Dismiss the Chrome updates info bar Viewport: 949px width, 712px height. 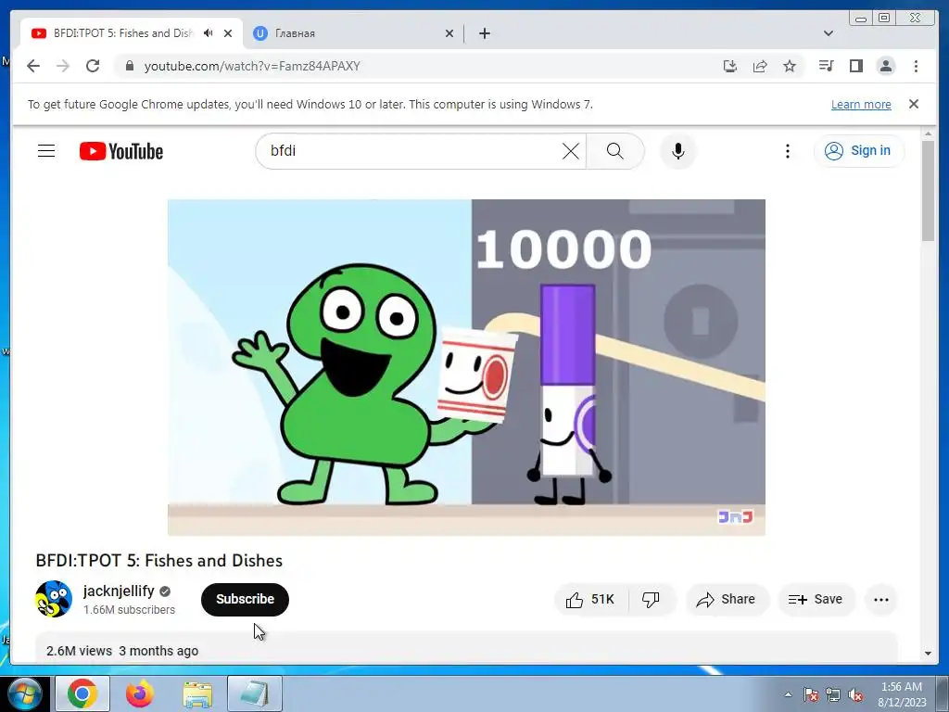tap(914, 104)
